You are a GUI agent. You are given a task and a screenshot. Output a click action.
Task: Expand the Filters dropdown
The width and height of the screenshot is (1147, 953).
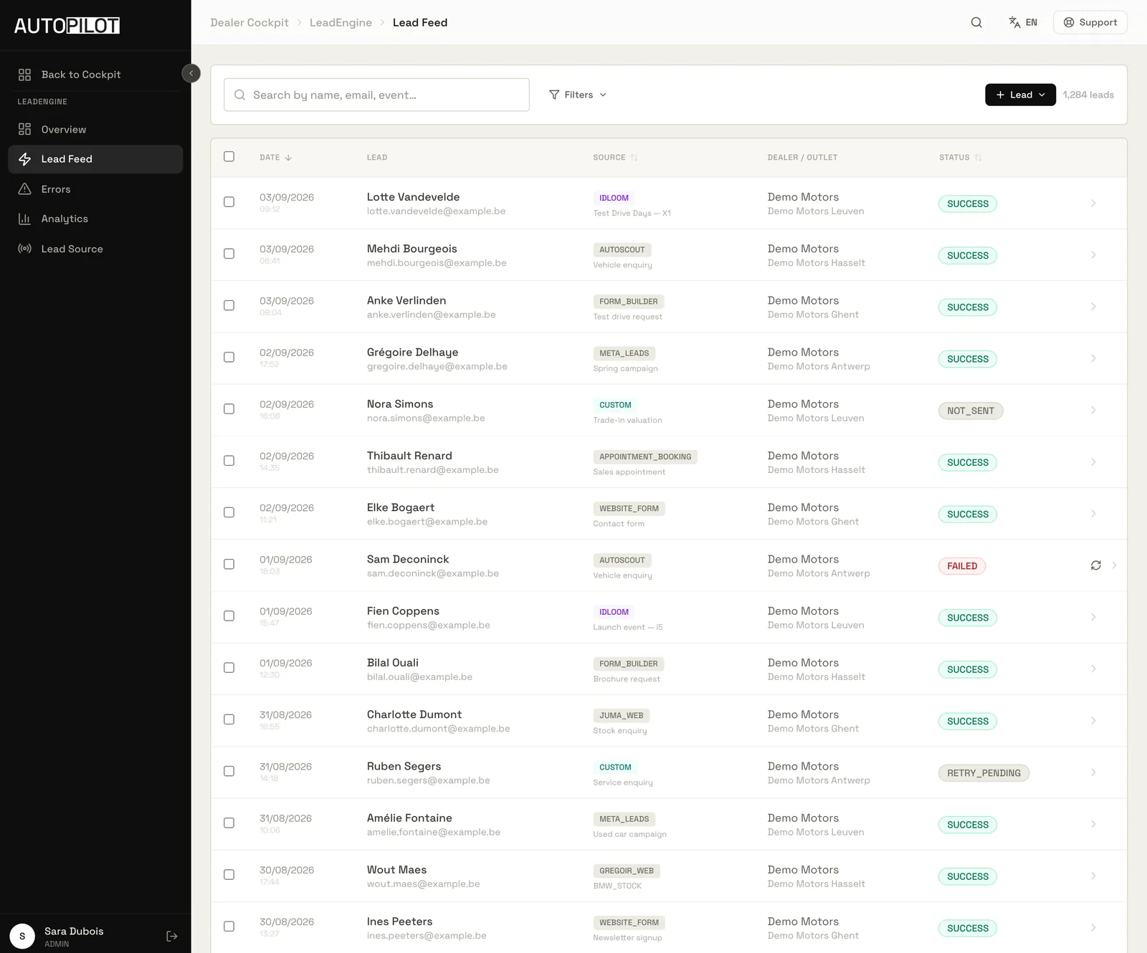tap(578, 95)
